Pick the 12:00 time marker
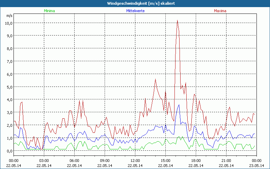This screenshot has height=169, width=270. [135, 161]
